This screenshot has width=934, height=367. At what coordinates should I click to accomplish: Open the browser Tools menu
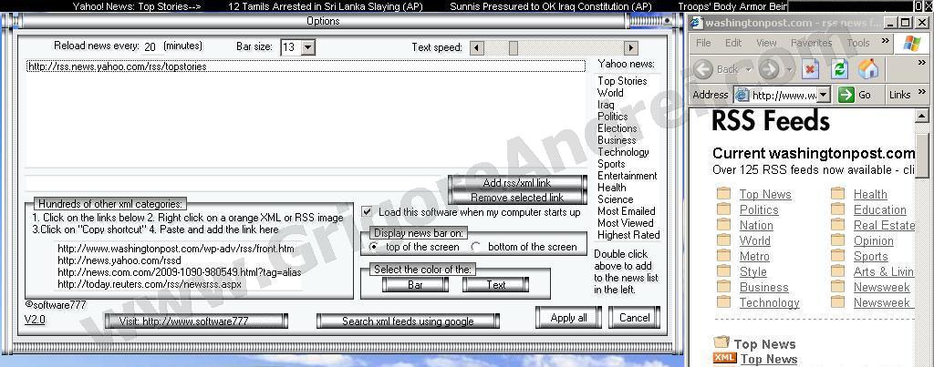click(x=858, y=43)
